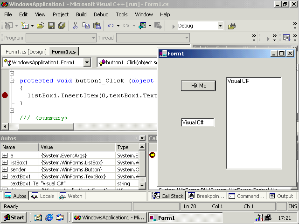Click the Form1 taskbar button
The width and height of the screenshot is (299, 224).
[185, 217]
